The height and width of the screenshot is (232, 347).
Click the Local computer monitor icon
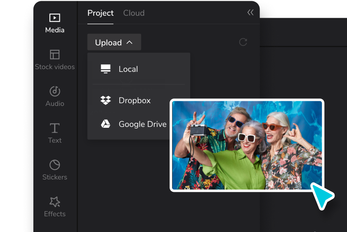coord(106,69)
